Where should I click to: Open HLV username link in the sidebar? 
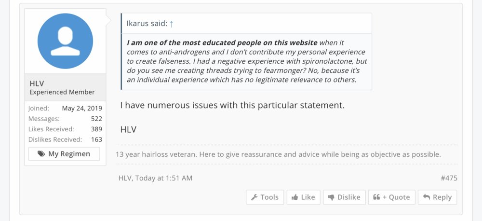[x=37, y=83]
